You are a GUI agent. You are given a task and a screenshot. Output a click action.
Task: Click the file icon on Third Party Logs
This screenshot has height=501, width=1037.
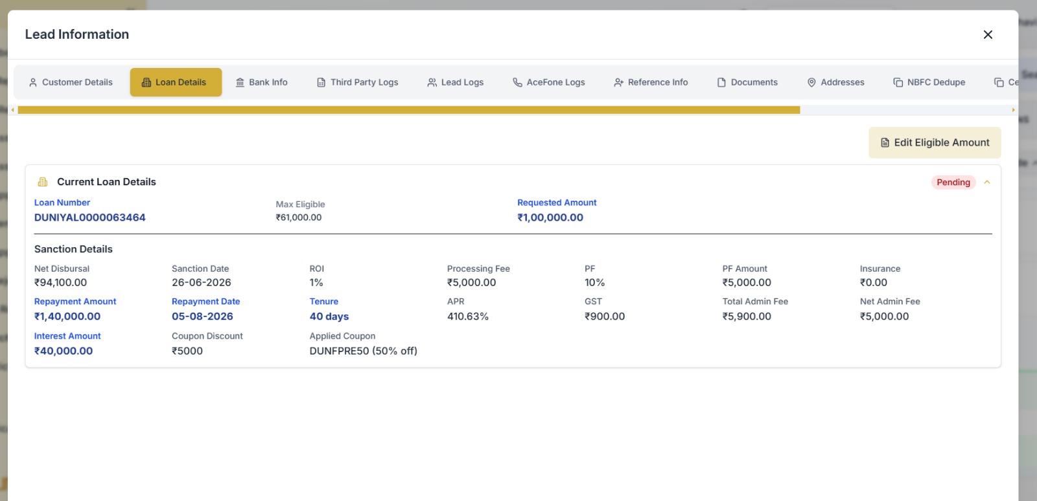(x=321, y=82)
